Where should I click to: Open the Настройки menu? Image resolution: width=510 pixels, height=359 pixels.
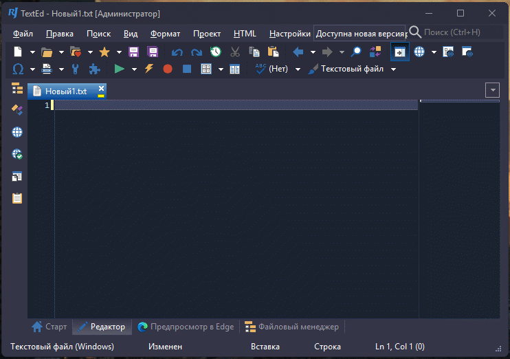(290, 34)
